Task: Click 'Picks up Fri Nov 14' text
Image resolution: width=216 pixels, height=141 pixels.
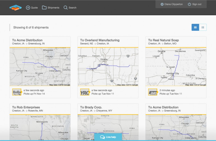Action: (34, 94)
